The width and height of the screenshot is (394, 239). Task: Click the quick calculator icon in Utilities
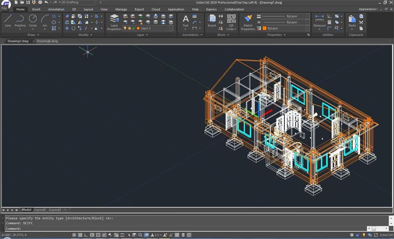[x=329, y=22]
